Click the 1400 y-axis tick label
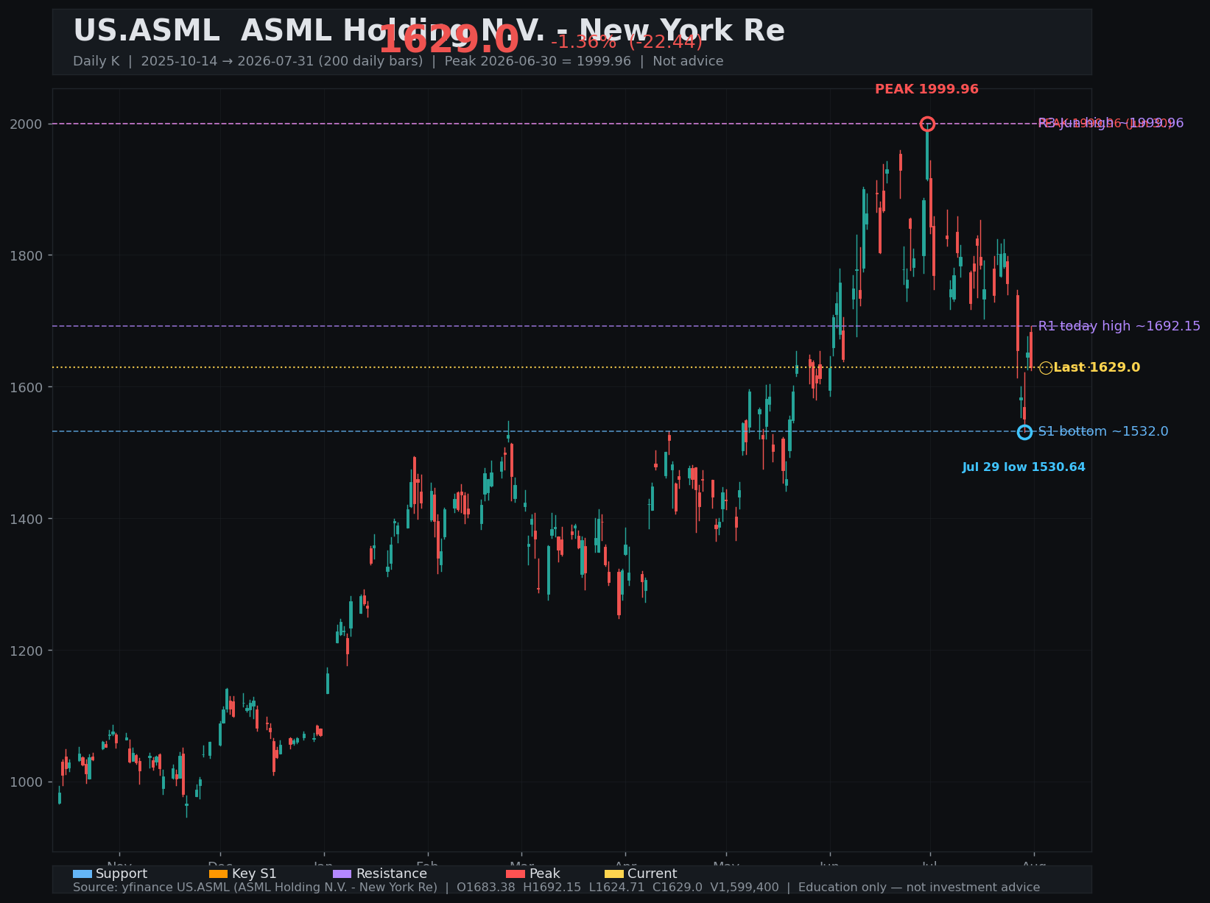The image size is (1210, 903). coord(27,519)
